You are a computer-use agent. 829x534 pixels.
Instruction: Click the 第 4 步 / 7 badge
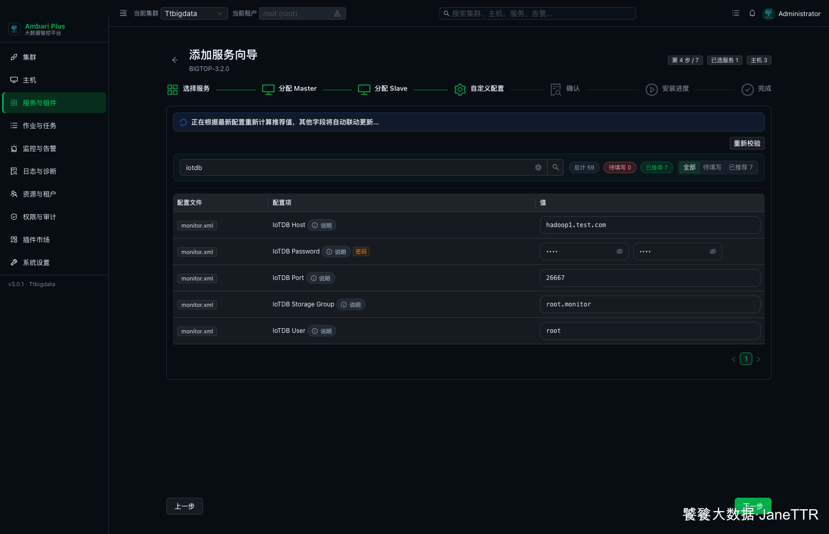(x=685, y=60)
